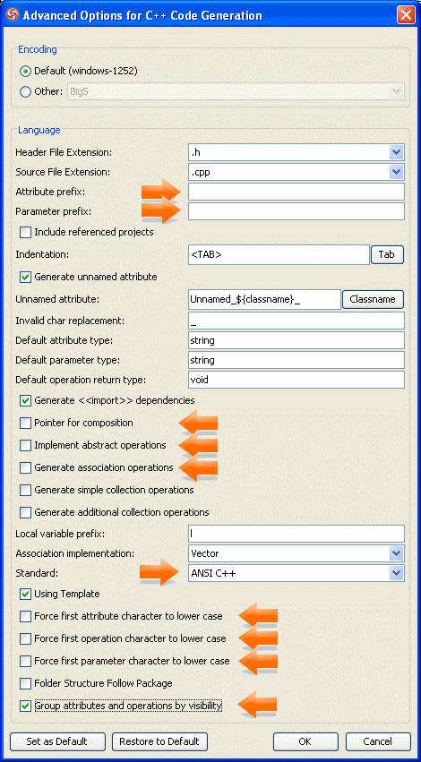
Task: Click Restore to Default button
Action: [x=159, y=741]
